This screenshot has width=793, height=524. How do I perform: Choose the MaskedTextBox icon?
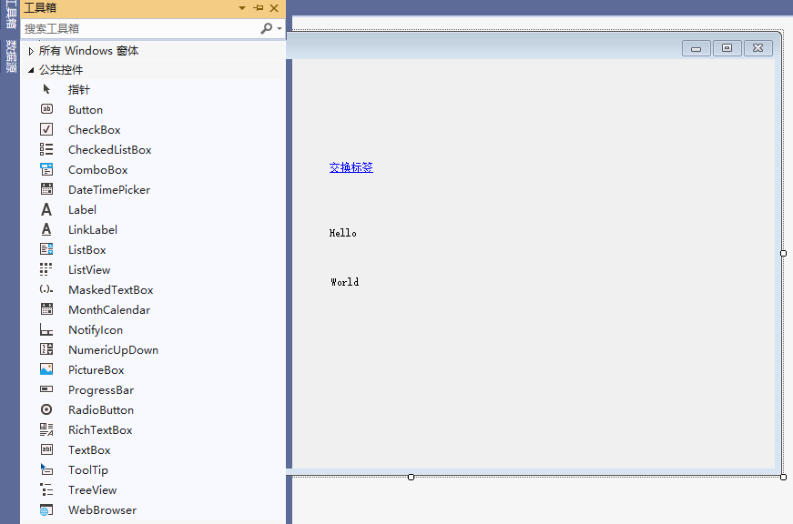coord(46,289)
